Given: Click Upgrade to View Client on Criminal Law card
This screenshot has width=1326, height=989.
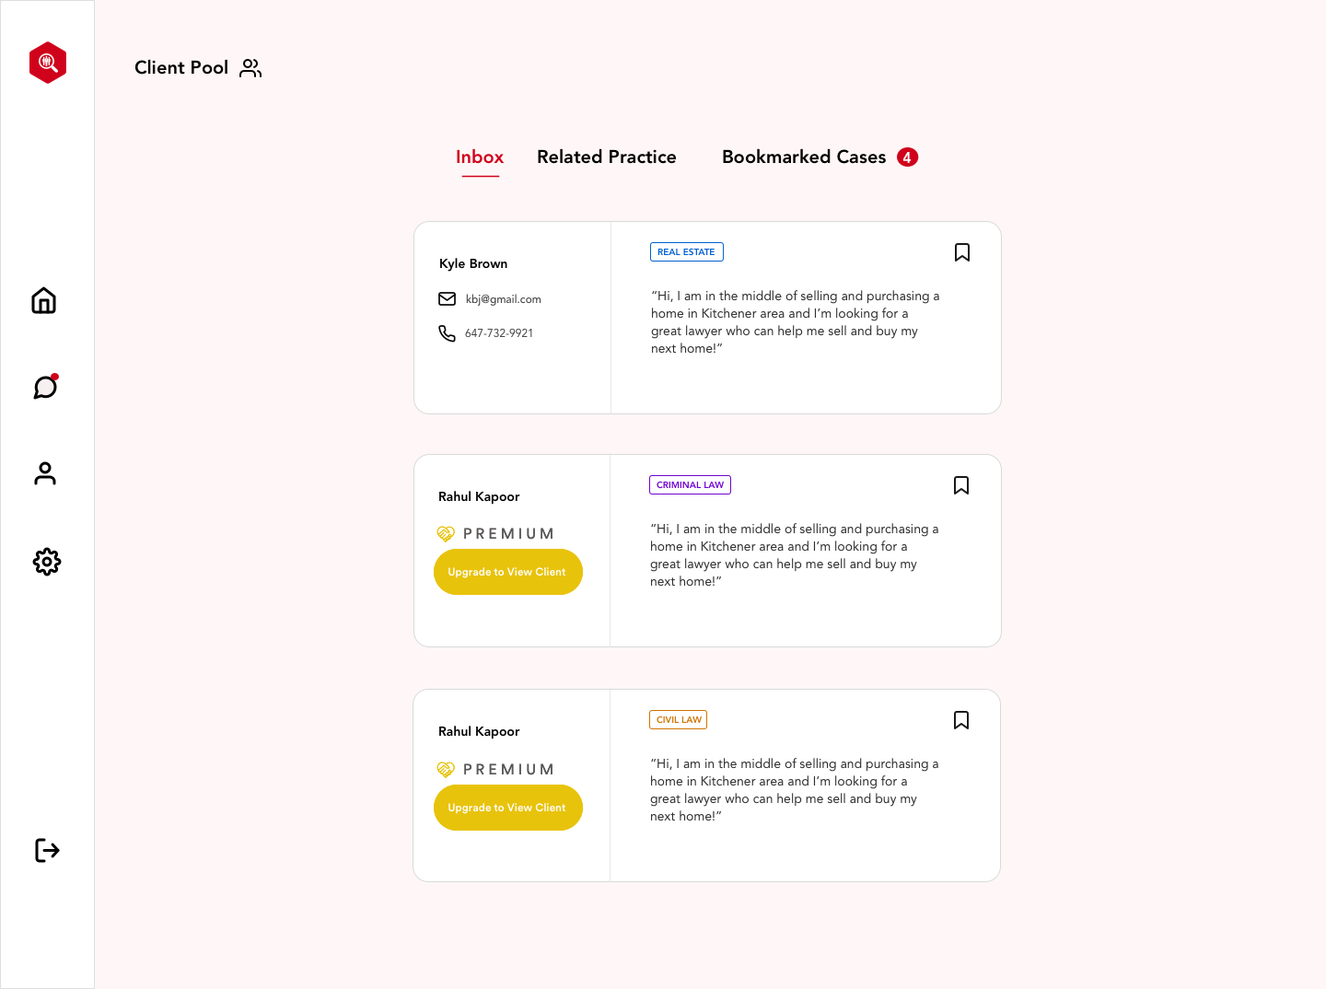Looking at the screenshot, I should tap(508, 572).
